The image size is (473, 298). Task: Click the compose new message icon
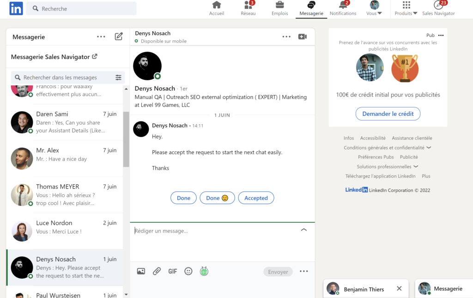119,37
